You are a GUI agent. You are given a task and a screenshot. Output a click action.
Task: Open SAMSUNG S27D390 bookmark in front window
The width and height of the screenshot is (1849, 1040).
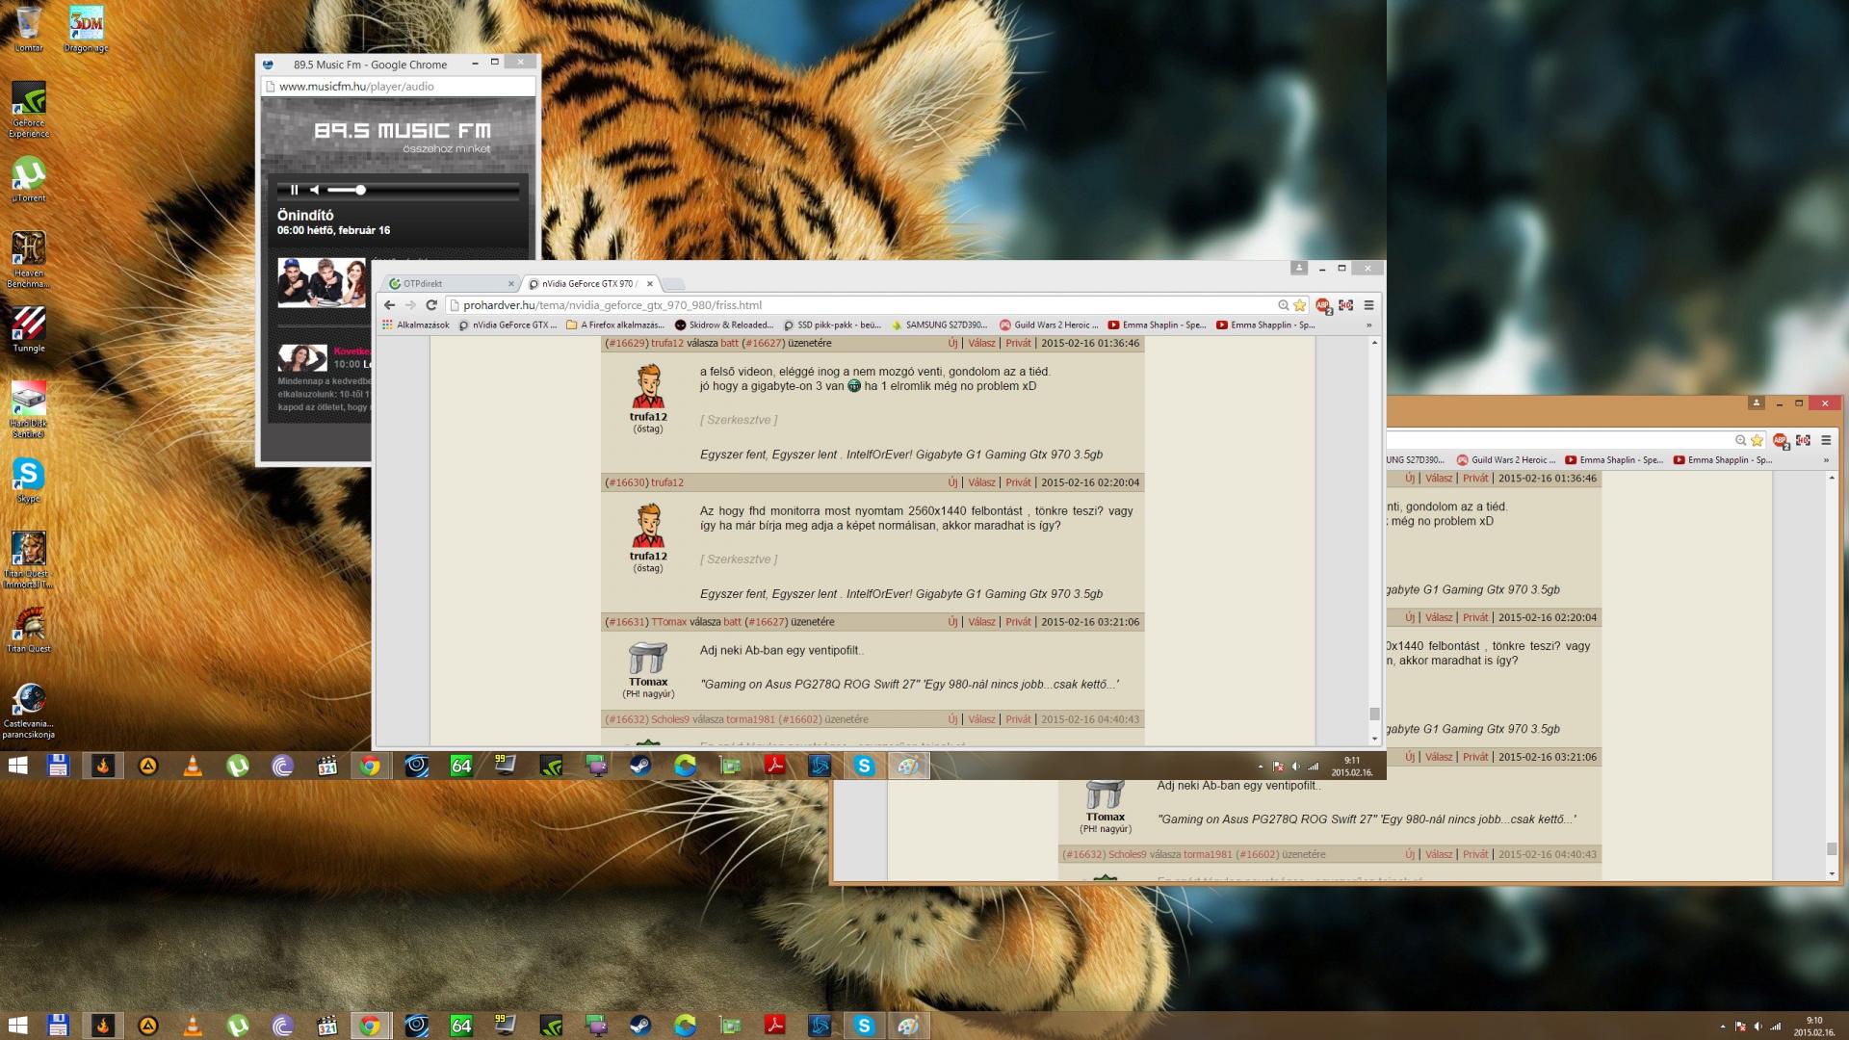(940, 325)
